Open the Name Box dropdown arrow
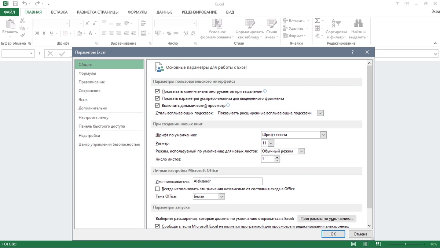Screen dimensions: 440x248 31,53
